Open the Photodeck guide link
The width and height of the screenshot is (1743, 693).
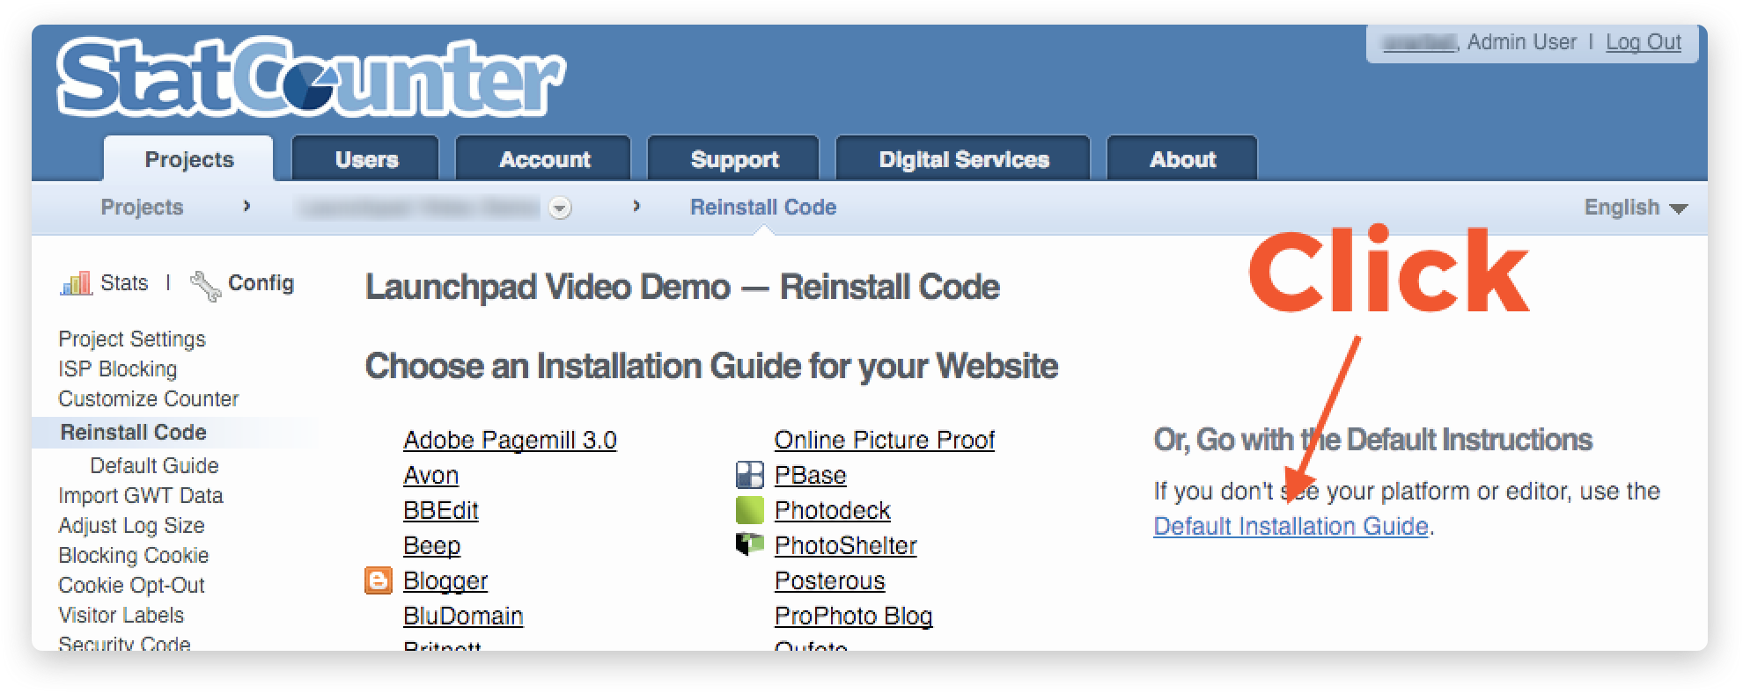point(833,510)
